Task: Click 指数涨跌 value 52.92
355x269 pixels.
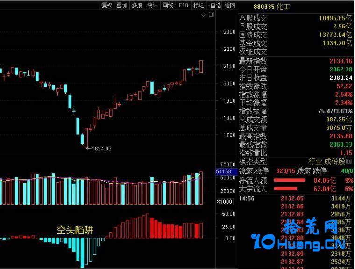Action: click(x=344, y=86)
